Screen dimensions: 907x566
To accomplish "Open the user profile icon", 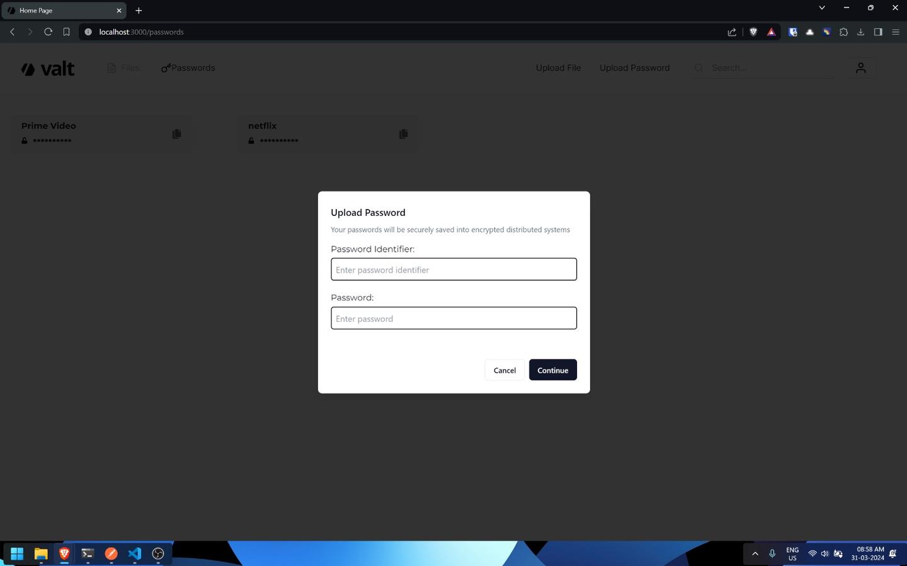I will pyautogui.click(x=860, y=68).
